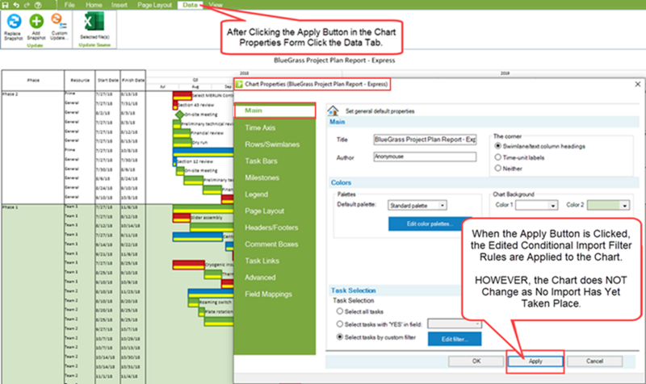646x384 pixels.
Task: Choose Select tasks by custom filter
Action: pyautogui.click(x=339, y=336)
